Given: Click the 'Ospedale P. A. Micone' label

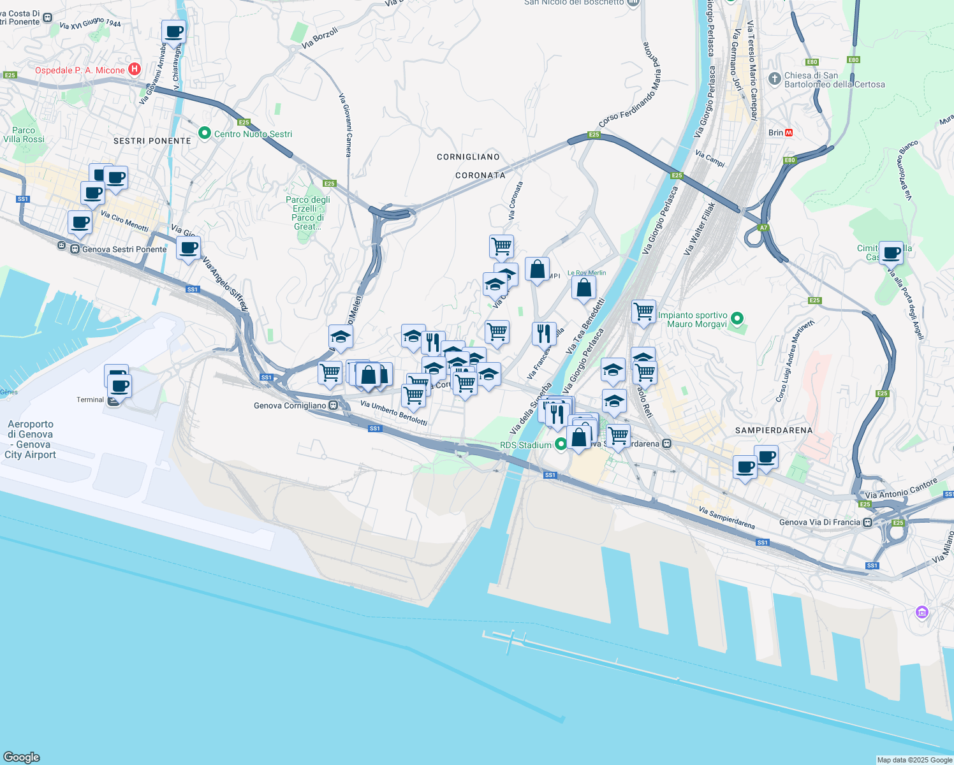Looking at the screenshot, I should click(x=80, y=70).
